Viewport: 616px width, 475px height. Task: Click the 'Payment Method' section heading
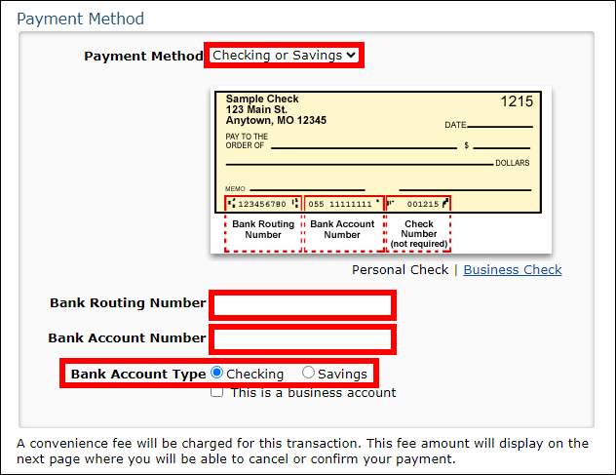[x=81, y=19]
